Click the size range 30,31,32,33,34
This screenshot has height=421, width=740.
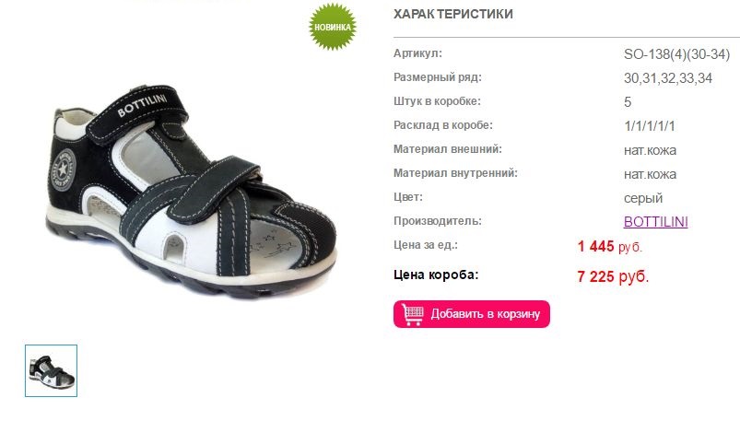pyautogui.click(x=668, y=78)
